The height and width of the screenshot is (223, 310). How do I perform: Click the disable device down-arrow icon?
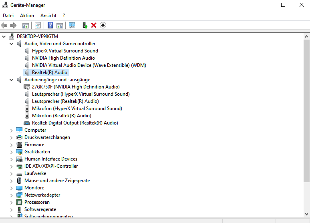103,25
